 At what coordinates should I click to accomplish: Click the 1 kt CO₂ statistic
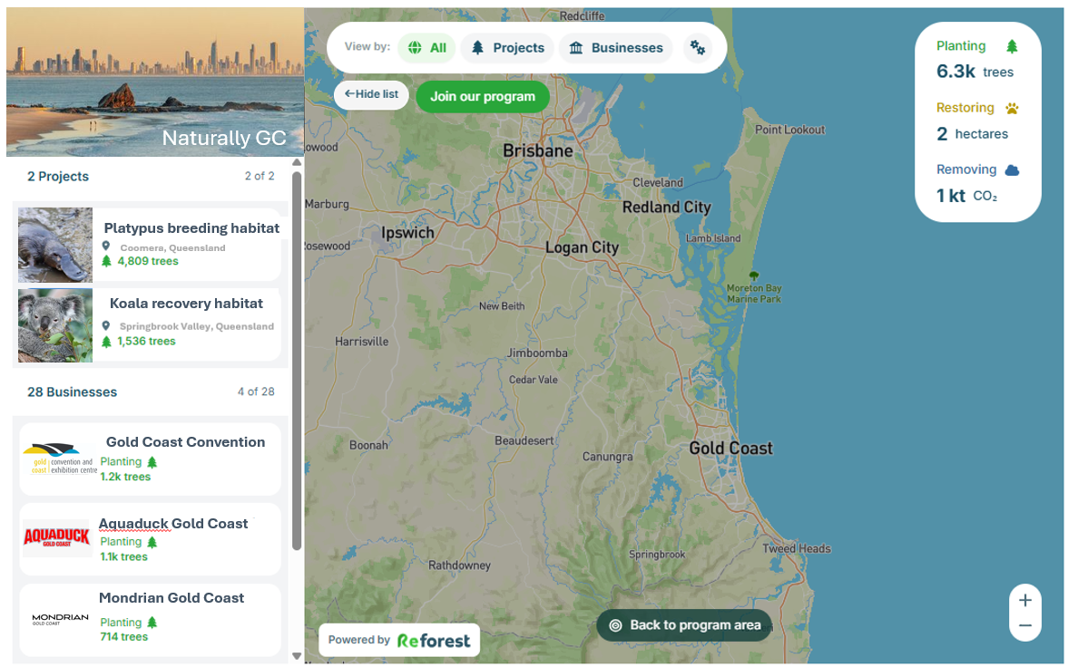[966, 196]
